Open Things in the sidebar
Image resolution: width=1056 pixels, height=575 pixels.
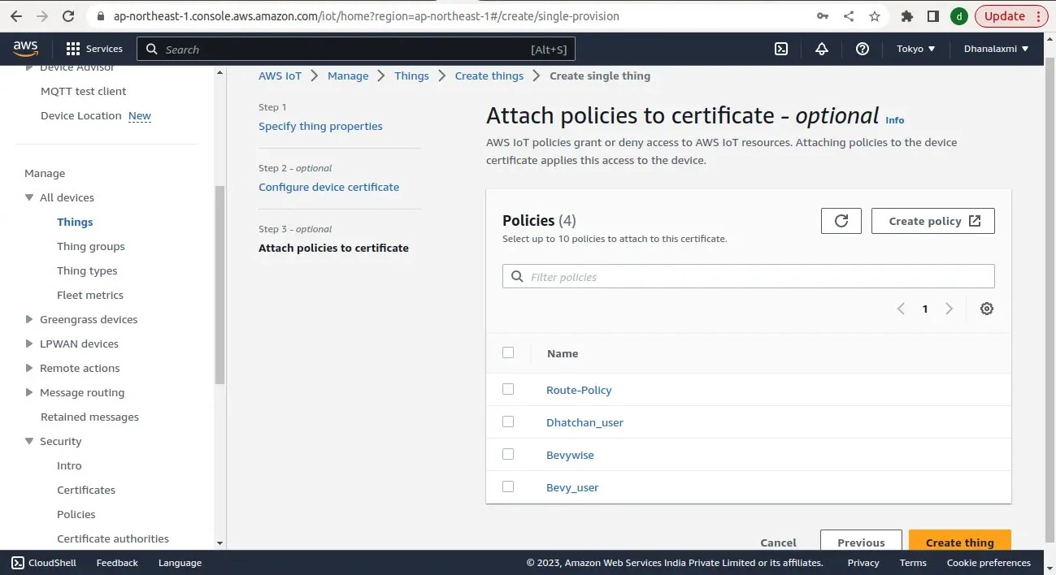pyautogui.click(x=75, y=222)
